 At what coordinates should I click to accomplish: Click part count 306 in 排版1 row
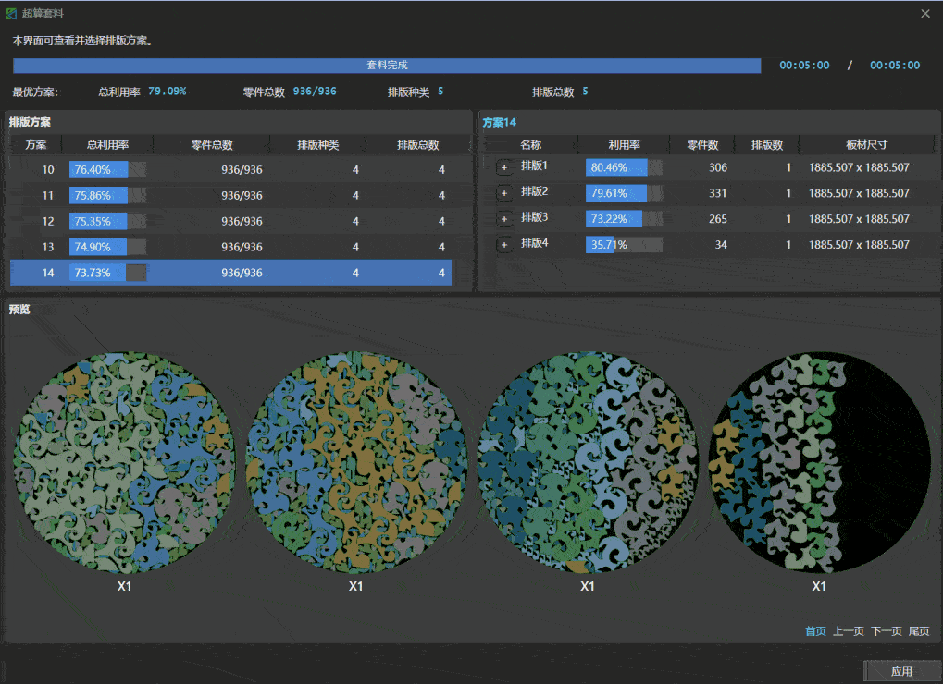coord(717,167)
